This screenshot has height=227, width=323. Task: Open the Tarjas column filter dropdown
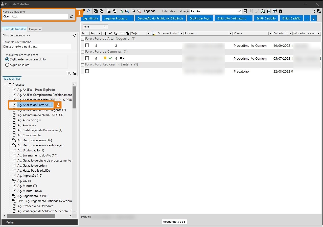click(x=148, y=33)
